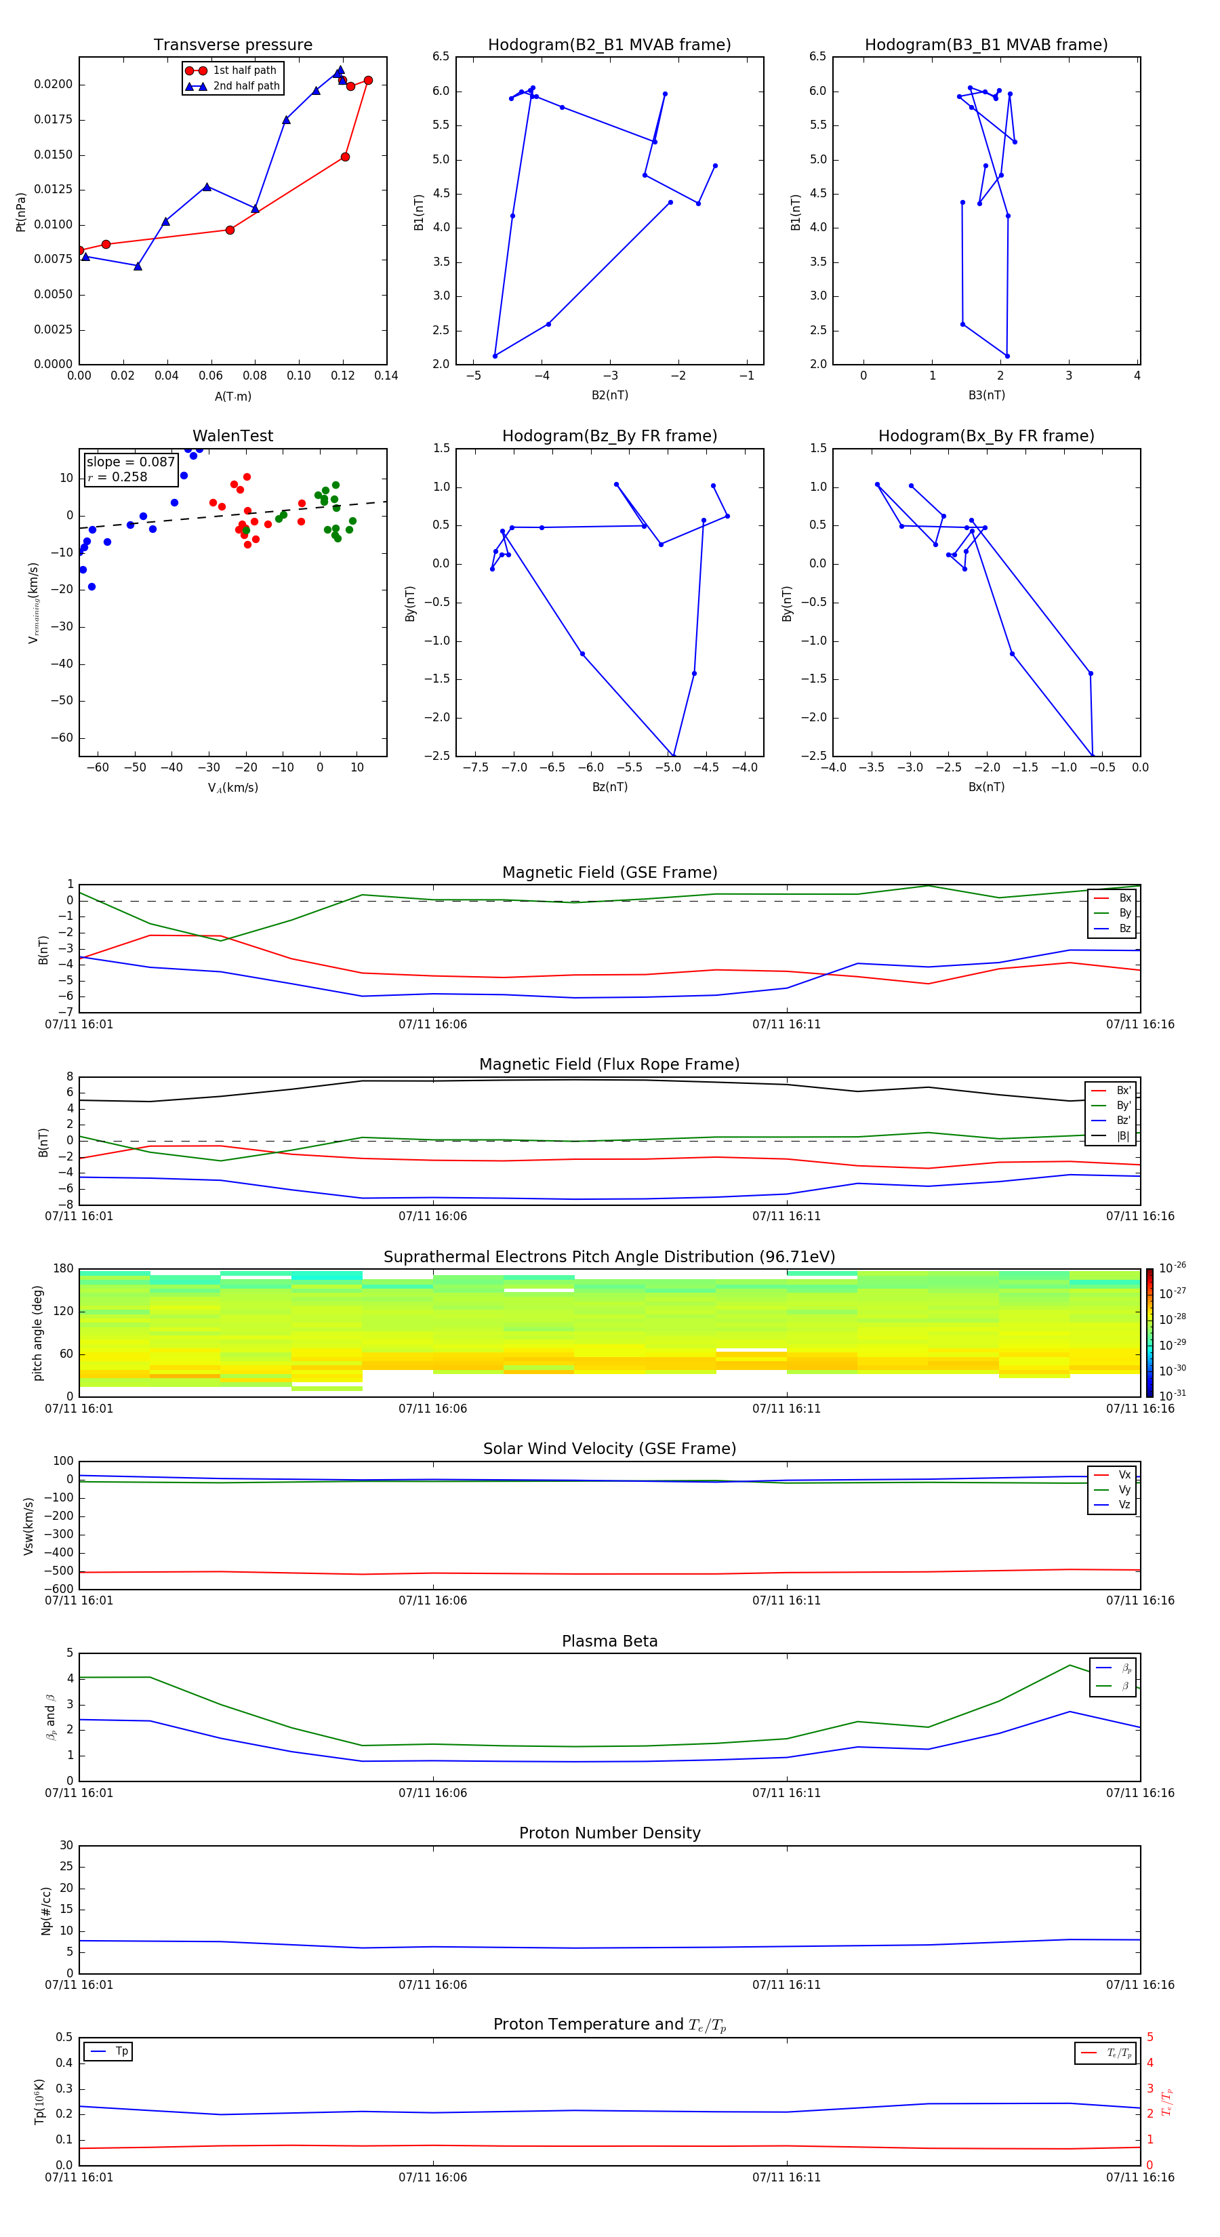
Task: Click 'pitch angle (deg)' axis label
Action: (x=37, y=1333)
